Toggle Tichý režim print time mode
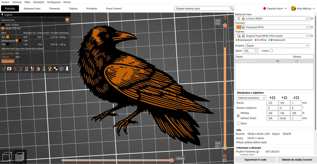 (8, 61)
